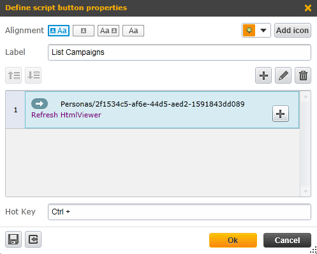Click the plus inside the Personas step row

(x=281, y=114)
